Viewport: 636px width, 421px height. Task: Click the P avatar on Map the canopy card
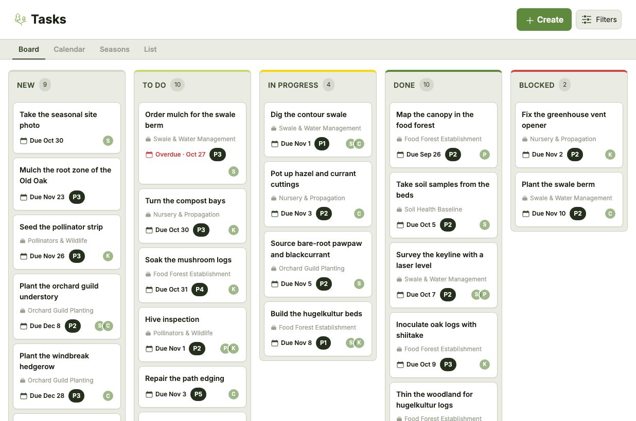click(x=485, y=155)
